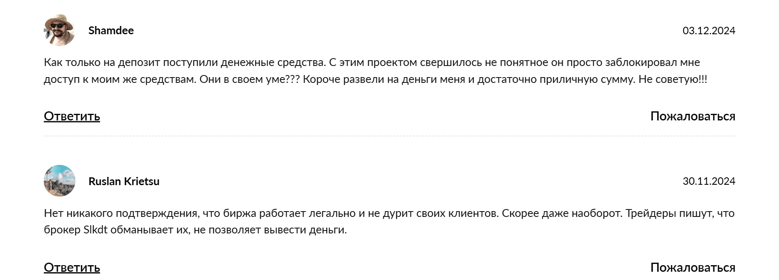Click the phrase Трейдеры пишут, что

pos(680,214)
